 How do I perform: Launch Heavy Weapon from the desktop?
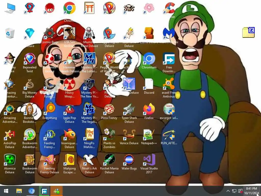(69, 88)
